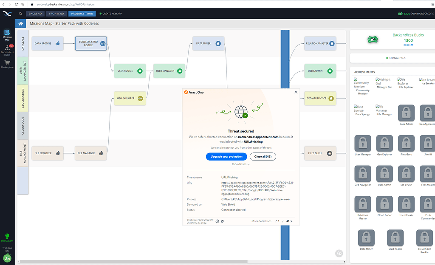The height and width of the screenshot is (265, 435).
Task: Click the missions map horizontal scrollbar
Action: pos(134,262)
